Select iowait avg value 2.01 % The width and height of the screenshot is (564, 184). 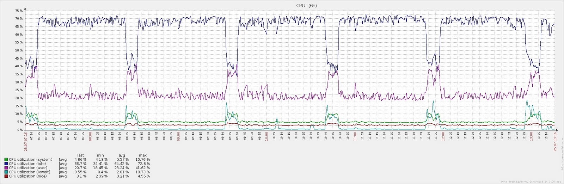[123, 172]
